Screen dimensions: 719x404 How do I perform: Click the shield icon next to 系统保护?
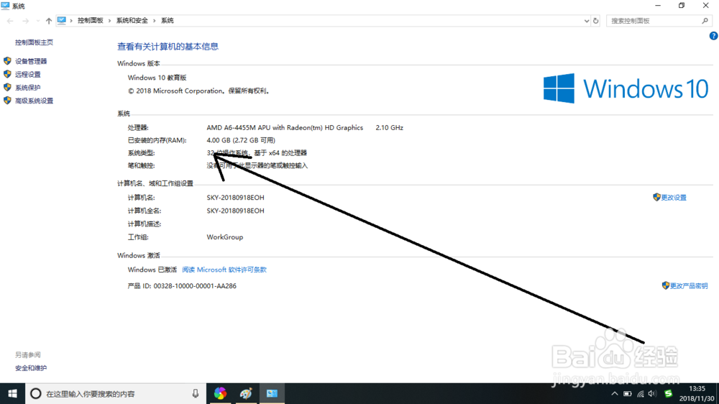pos(7,87)
